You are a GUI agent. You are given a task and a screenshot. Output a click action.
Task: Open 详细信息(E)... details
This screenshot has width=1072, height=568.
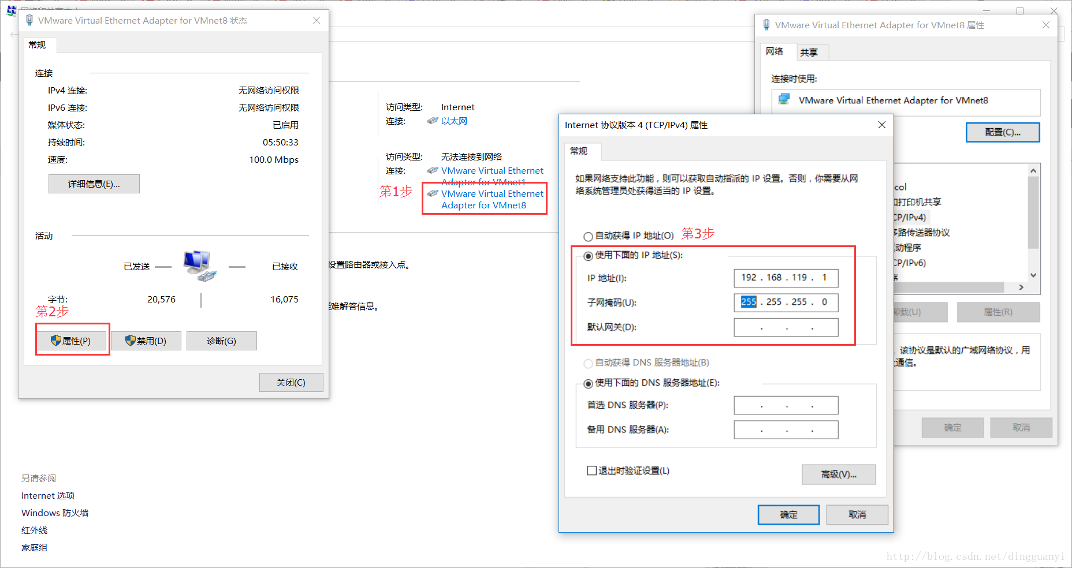94,184
